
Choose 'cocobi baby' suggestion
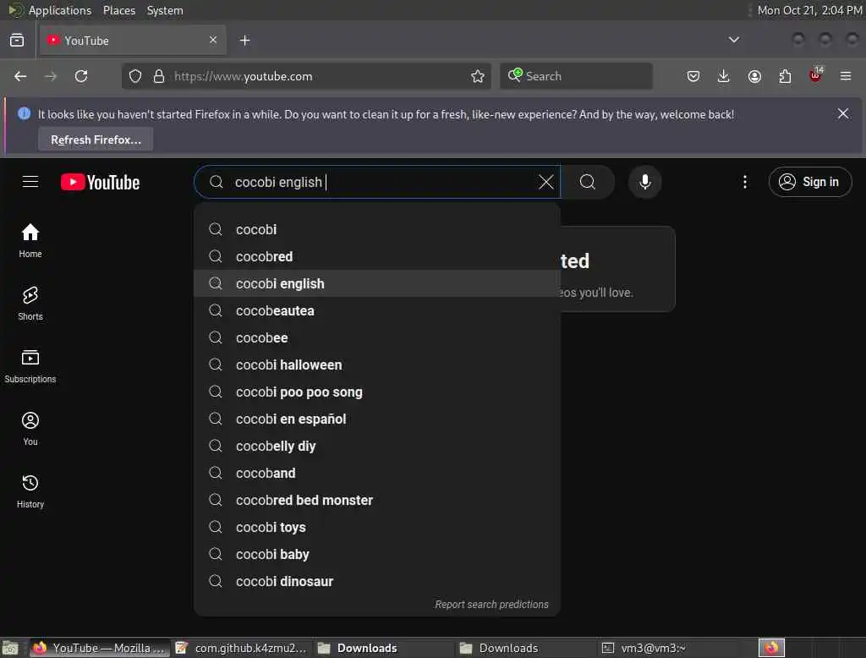(376, 554)
